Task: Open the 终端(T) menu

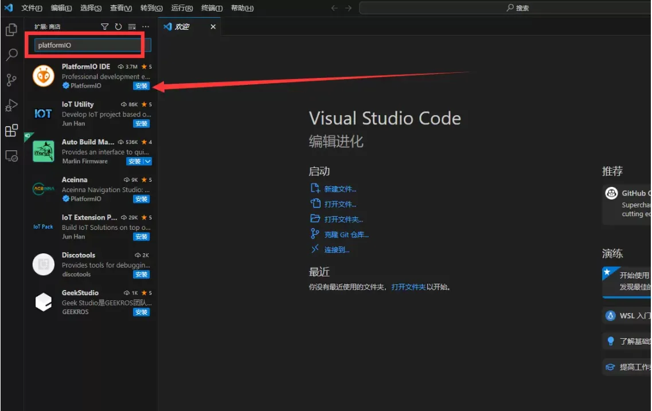Action: tap(212, 8)
